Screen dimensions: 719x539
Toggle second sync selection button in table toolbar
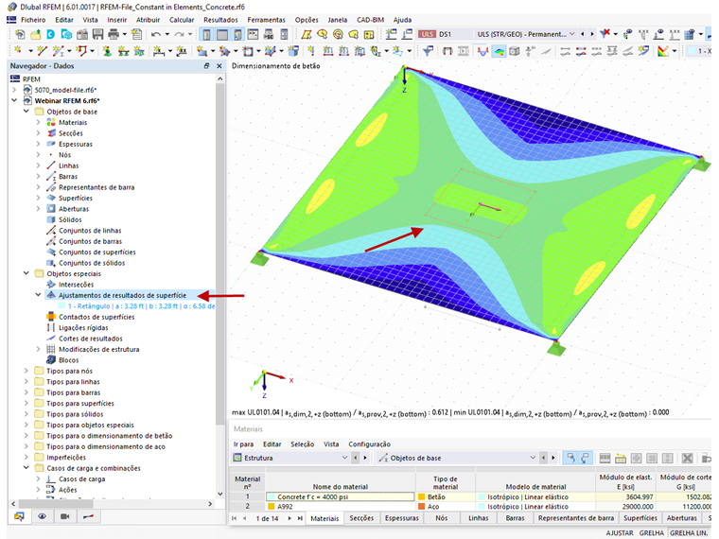pos(585,458)
